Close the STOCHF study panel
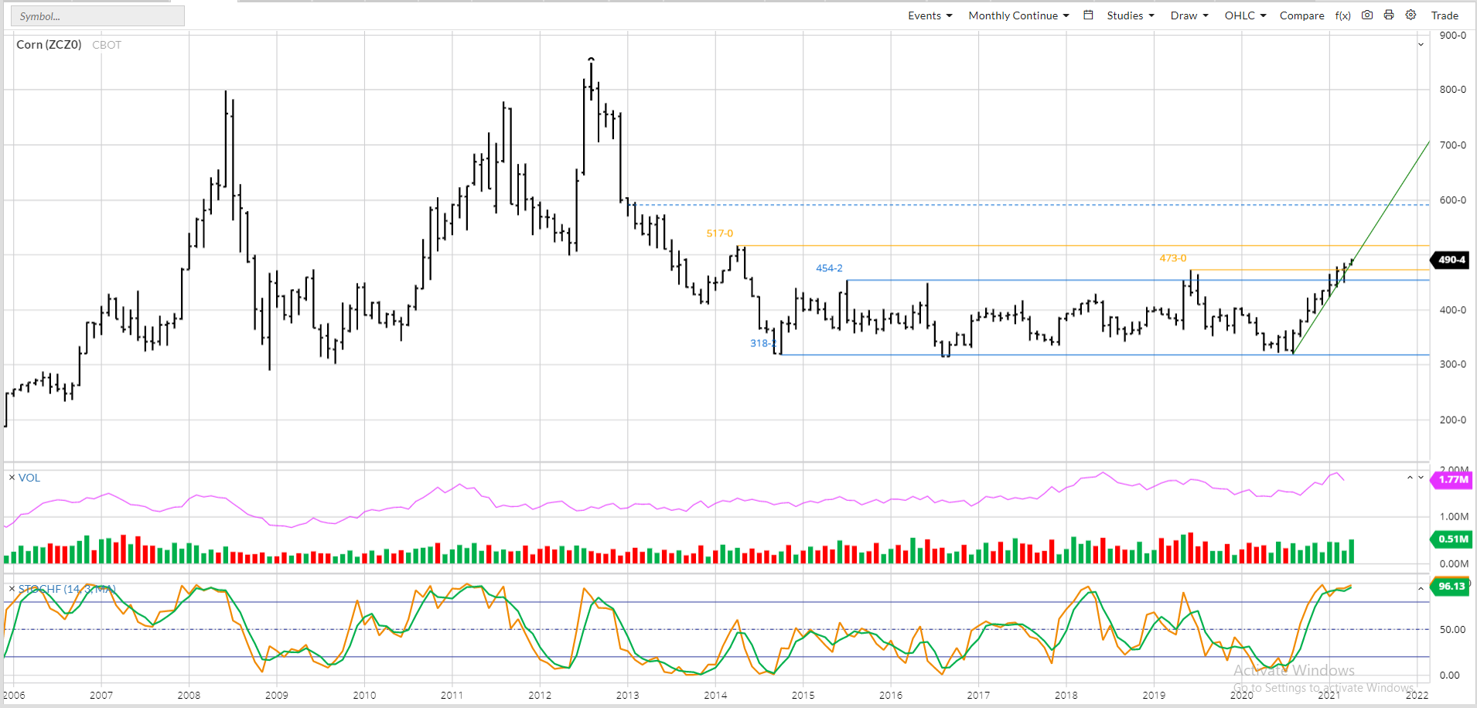 (12, 589)
